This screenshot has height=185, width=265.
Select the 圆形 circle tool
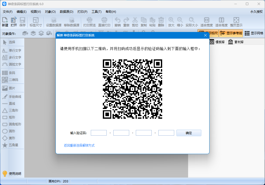point(12,131)
